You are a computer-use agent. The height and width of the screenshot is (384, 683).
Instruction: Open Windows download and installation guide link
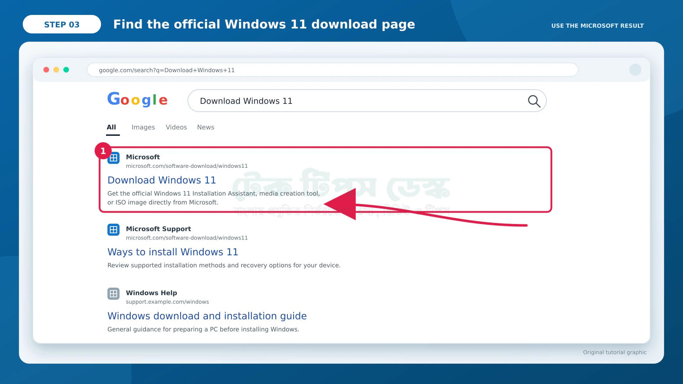(x=207, y=316)
